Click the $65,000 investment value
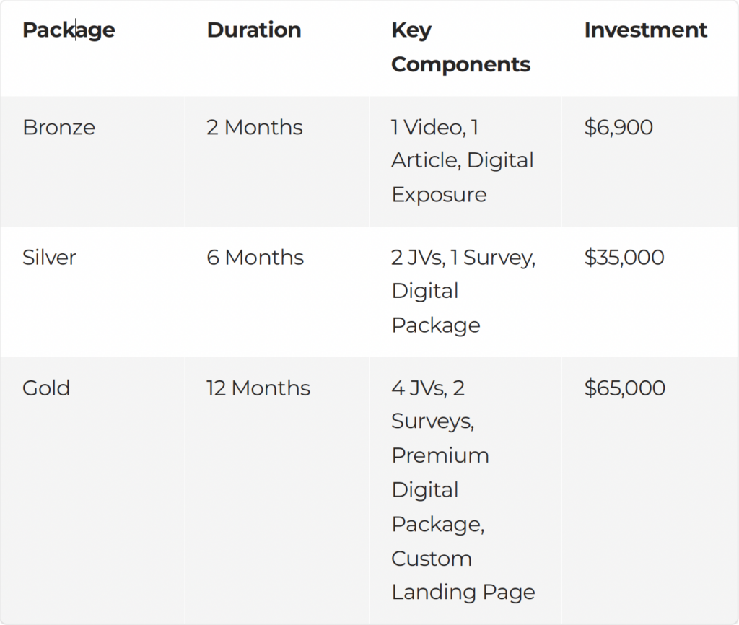The height and width of the screenshot is (625, 739). click(624, 388)
